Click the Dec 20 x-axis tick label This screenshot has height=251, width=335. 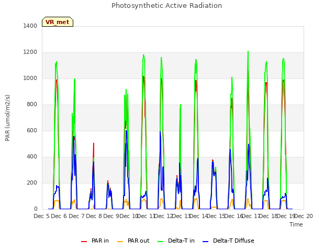(304, 216)
